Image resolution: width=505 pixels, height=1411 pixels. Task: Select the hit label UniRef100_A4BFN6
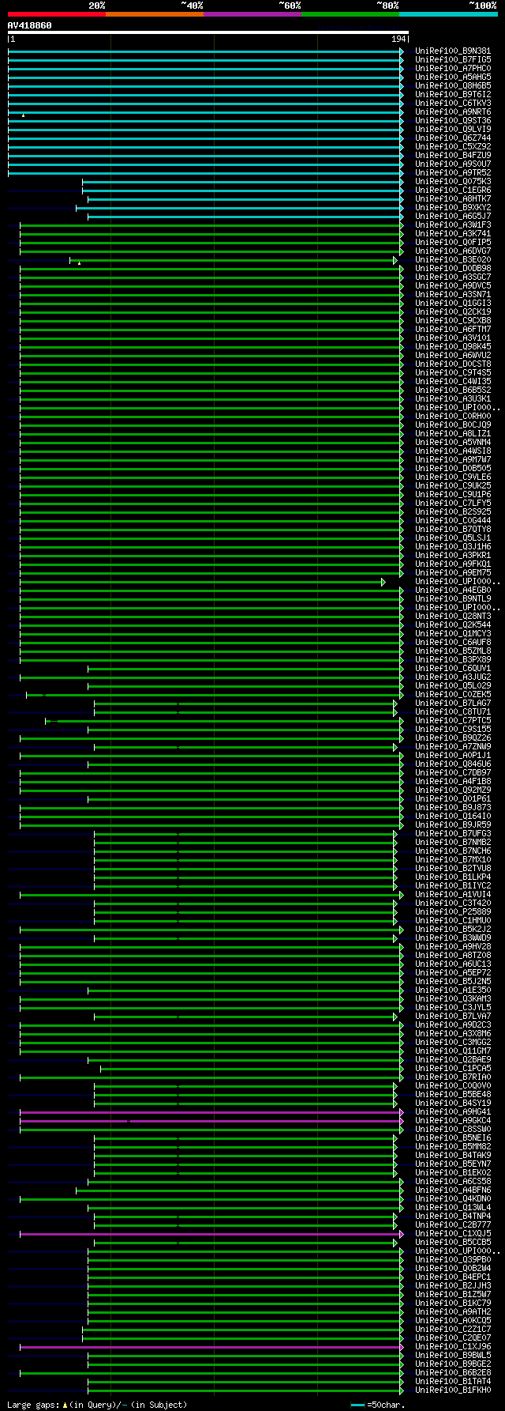pos(453,1190)
